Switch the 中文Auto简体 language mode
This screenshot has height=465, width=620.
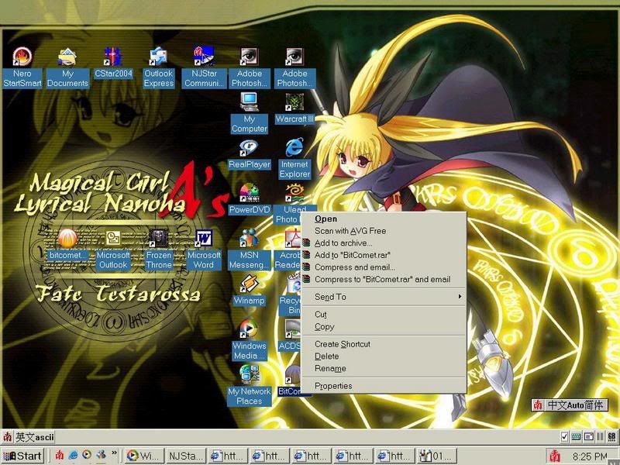click(x=577, y=405)
